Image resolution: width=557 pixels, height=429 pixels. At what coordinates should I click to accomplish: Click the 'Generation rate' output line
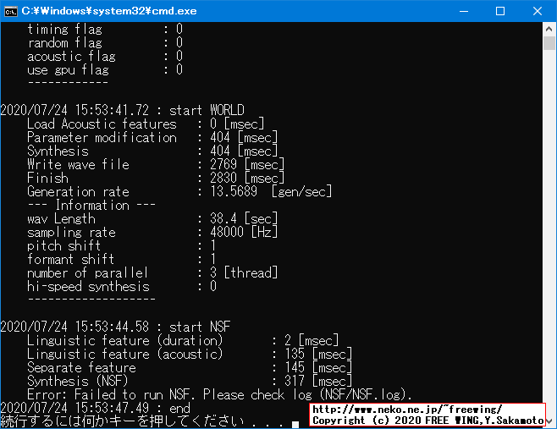click(x=179, y=191)
